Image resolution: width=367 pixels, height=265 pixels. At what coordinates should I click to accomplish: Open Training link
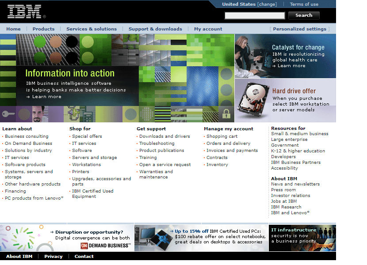148,157
